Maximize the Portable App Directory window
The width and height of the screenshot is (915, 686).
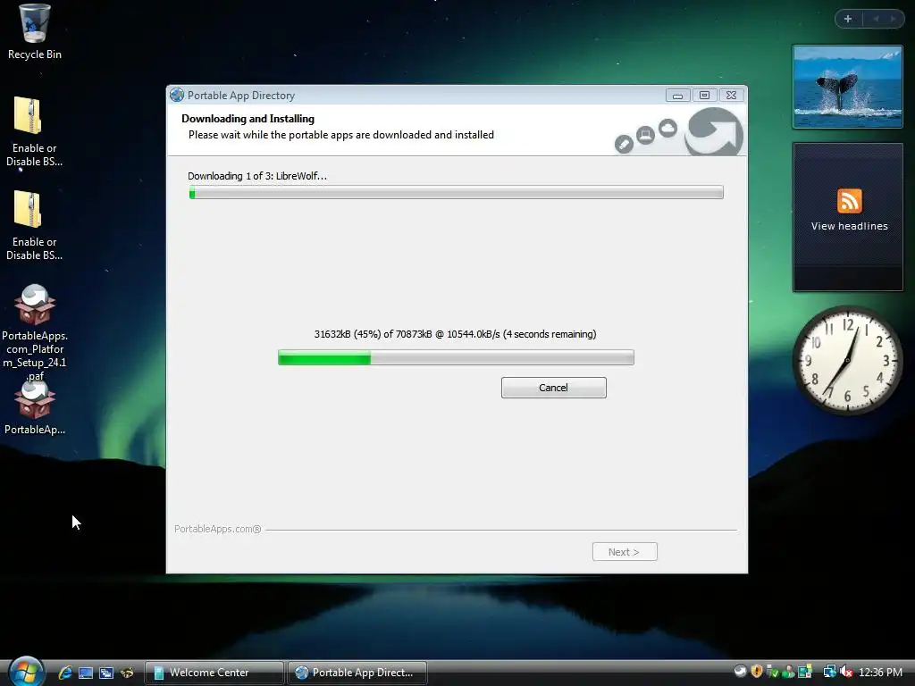[x=704, y=95]
